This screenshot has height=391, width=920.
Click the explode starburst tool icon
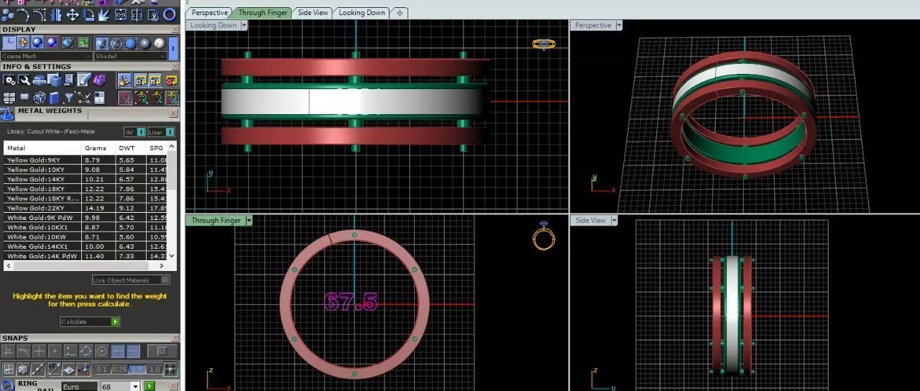tap(103, 15)
